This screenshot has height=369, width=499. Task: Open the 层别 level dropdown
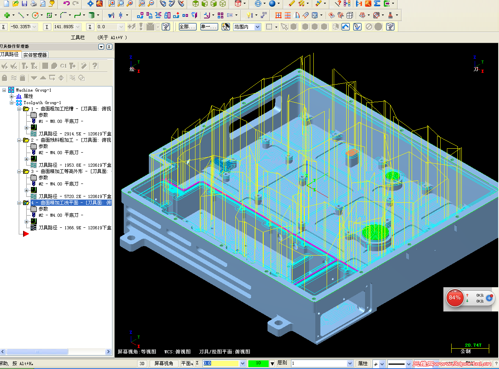[x=350, y=364]
